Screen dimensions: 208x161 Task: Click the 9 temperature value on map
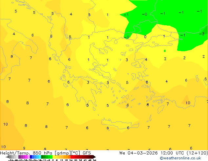[24, 148]
